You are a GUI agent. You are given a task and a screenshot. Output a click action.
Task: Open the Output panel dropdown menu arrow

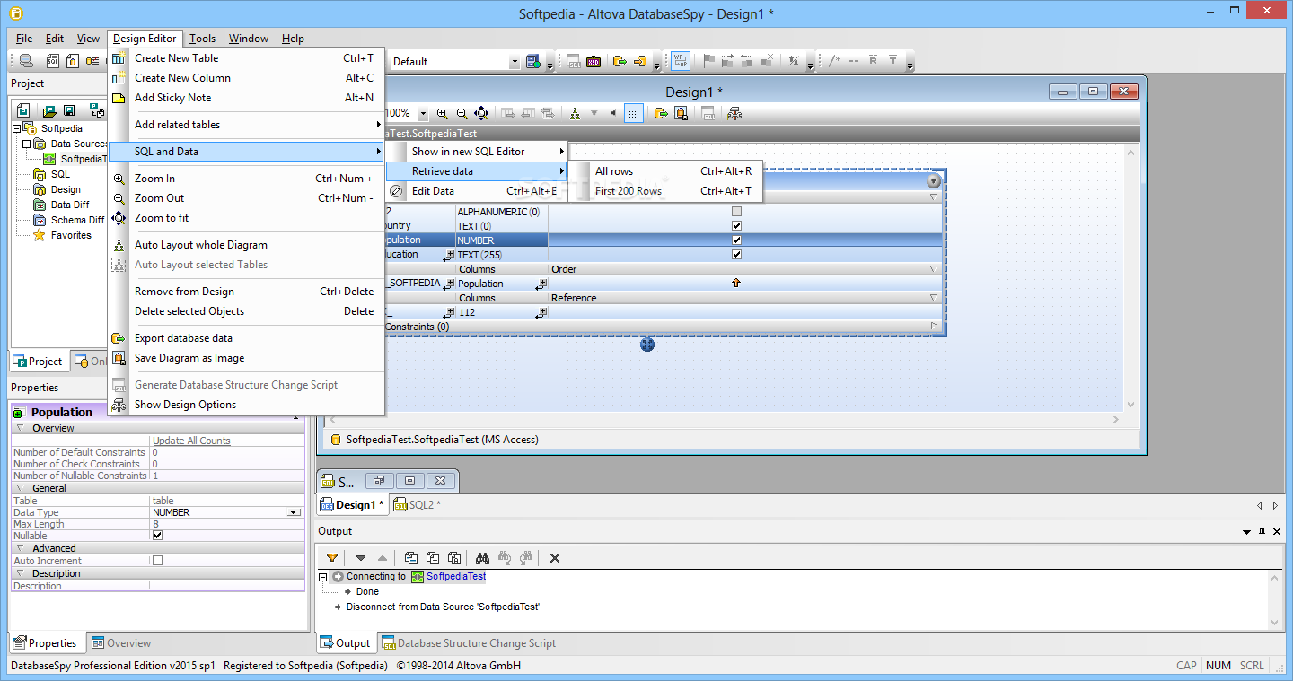tap(1247, 532)
